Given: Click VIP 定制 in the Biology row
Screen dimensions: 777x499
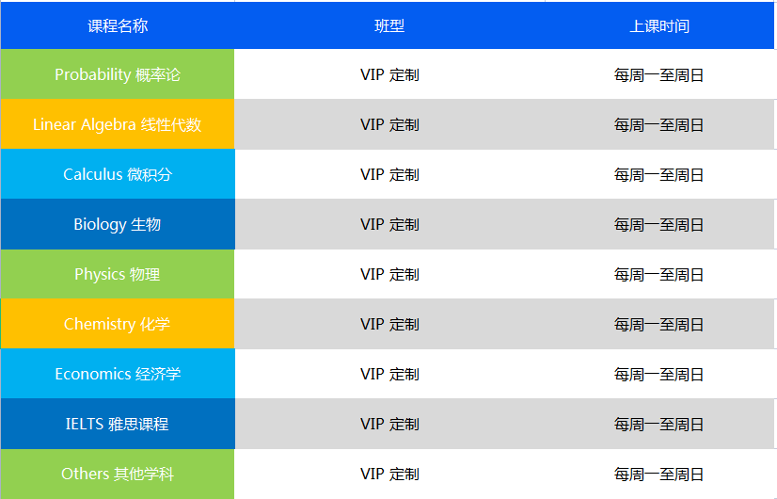Looking at the screenshot, I should tap(389, 225).
